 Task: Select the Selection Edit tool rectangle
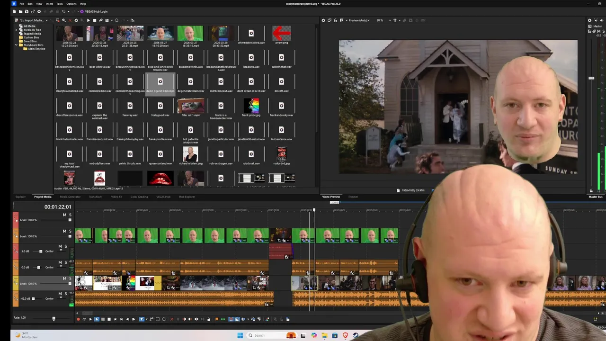pyautogui.click(x=158, y=319)
